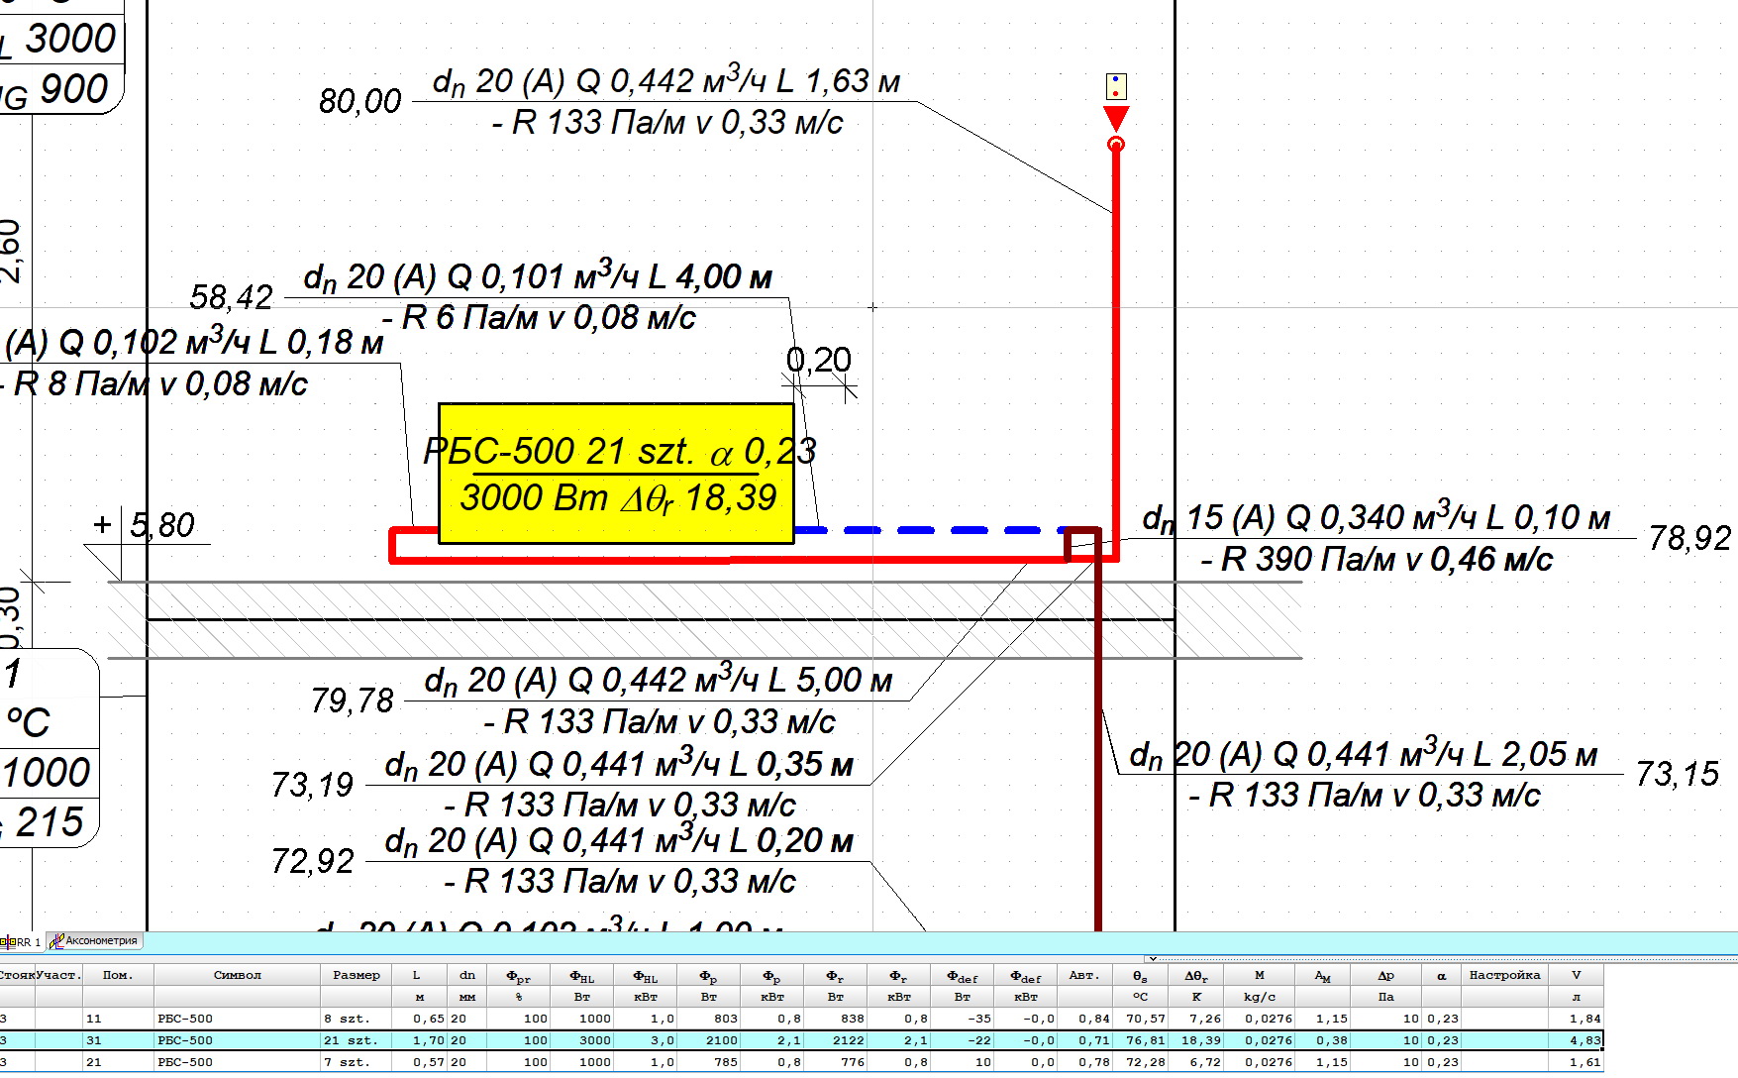Switch to the Аксонометрия tab

(x=94, y=941)
